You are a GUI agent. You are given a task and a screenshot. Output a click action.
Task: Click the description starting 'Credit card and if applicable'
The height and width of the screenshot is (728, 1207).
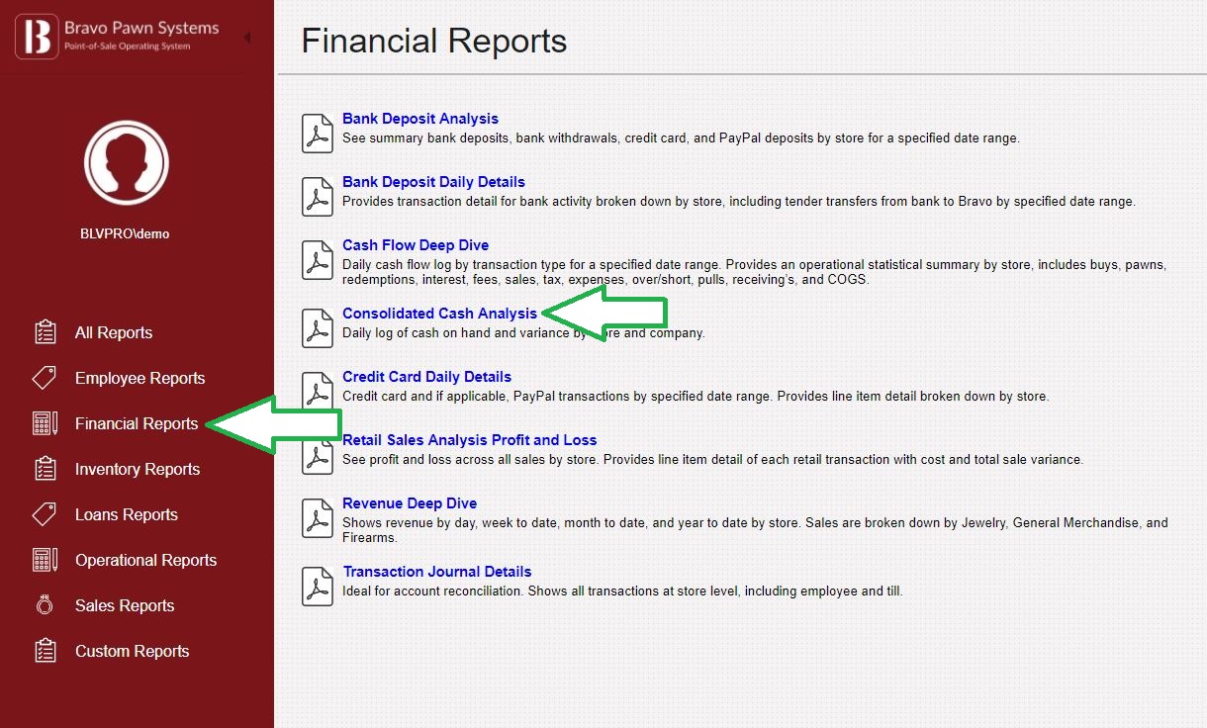pos(696,397)
